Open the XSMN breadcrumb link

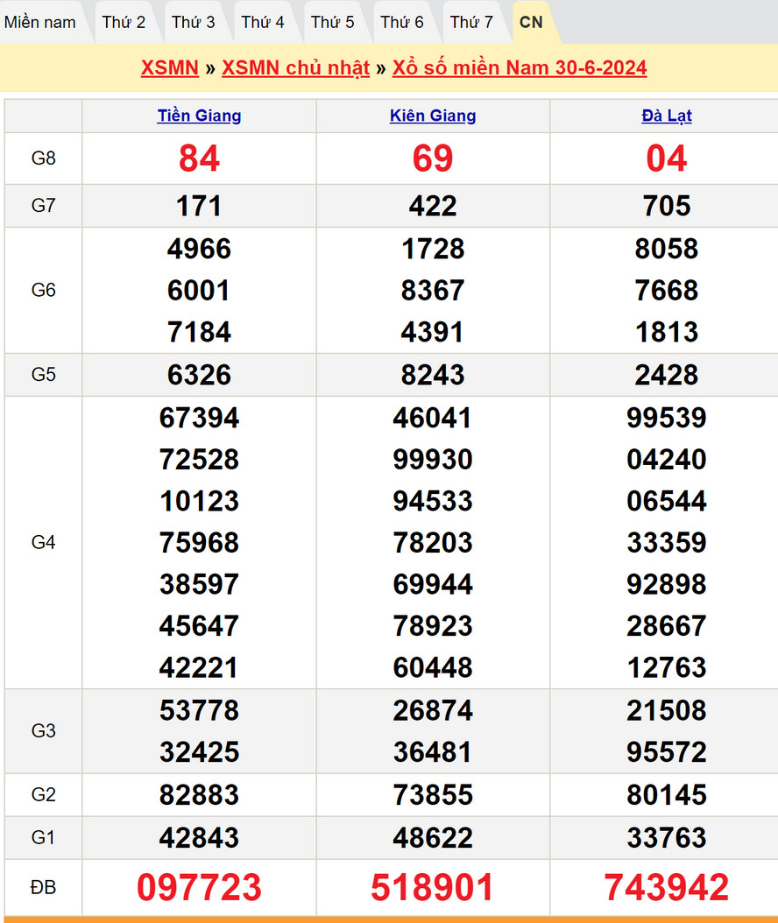[170, 68]
